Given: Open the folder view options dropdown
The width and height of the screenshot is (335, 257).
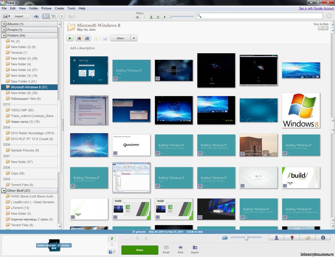Looking at the screenshot, I should coord(62,16).
